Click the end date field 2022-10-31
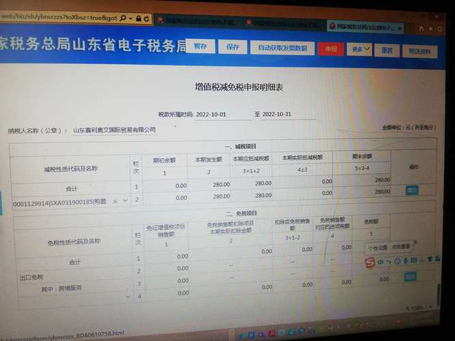This screenshot has height=341, width=455. coord(288,114)
